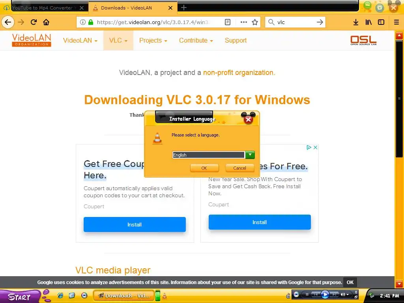Go back using the browser back arrow
The width and height of the screenshot is (404, 303).
coord(8,22)
